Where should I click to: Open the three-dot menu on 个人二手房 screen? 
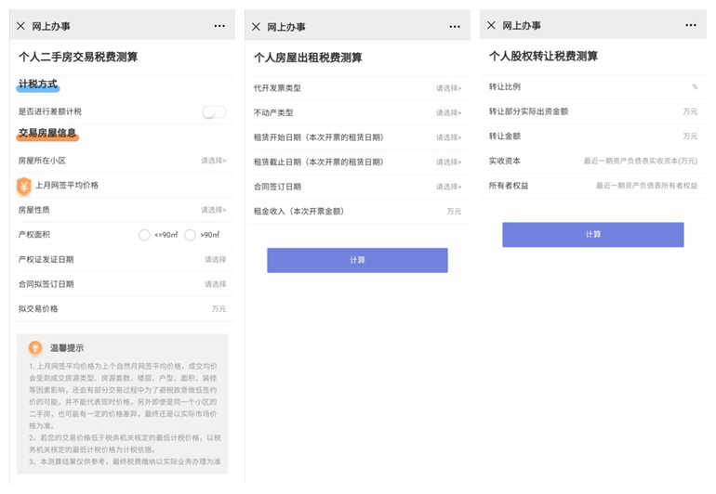(219, 26)
